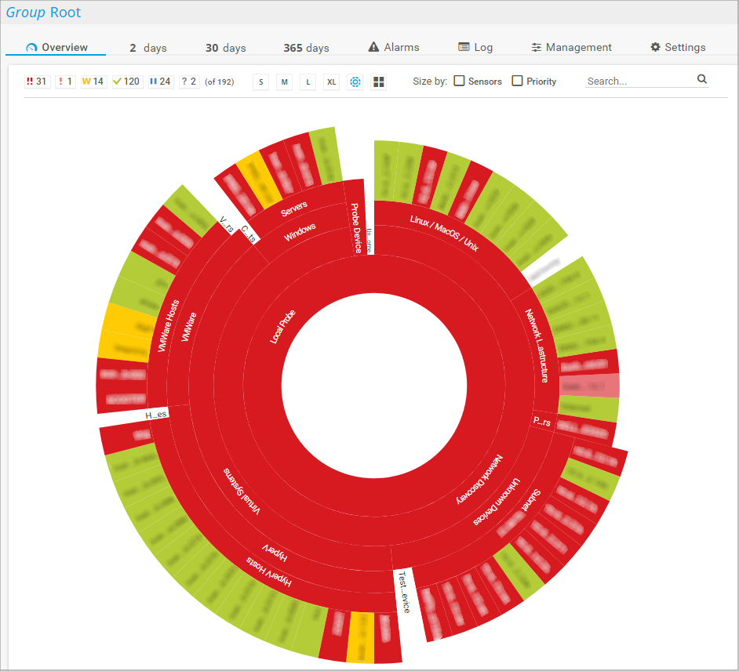The image size is (739, 671).
Task: Set view size to S
Action: tap(261, 82)
